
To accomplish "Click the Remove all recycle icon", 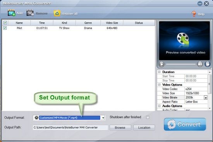I will tap(57, 14).
